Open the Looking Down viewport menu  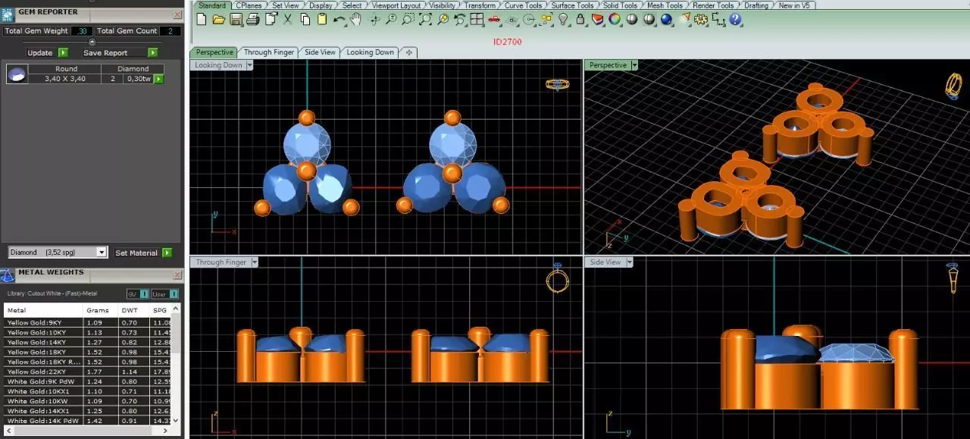click(249, 65)
